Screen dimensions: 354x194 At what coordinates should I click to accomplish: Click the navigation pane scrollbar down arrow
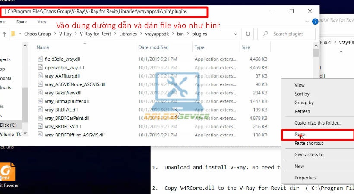[x=25, y=133]
